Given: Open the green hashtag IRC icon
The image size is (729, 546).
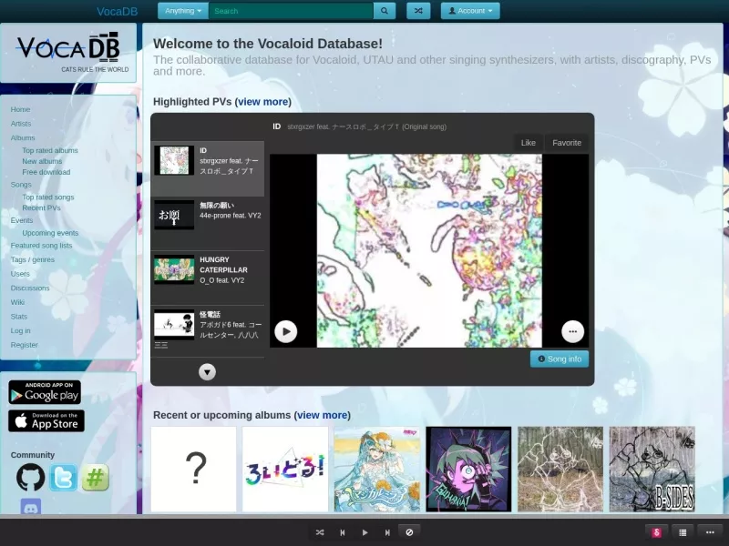Looking at the screenshot, I should [96, 477].
